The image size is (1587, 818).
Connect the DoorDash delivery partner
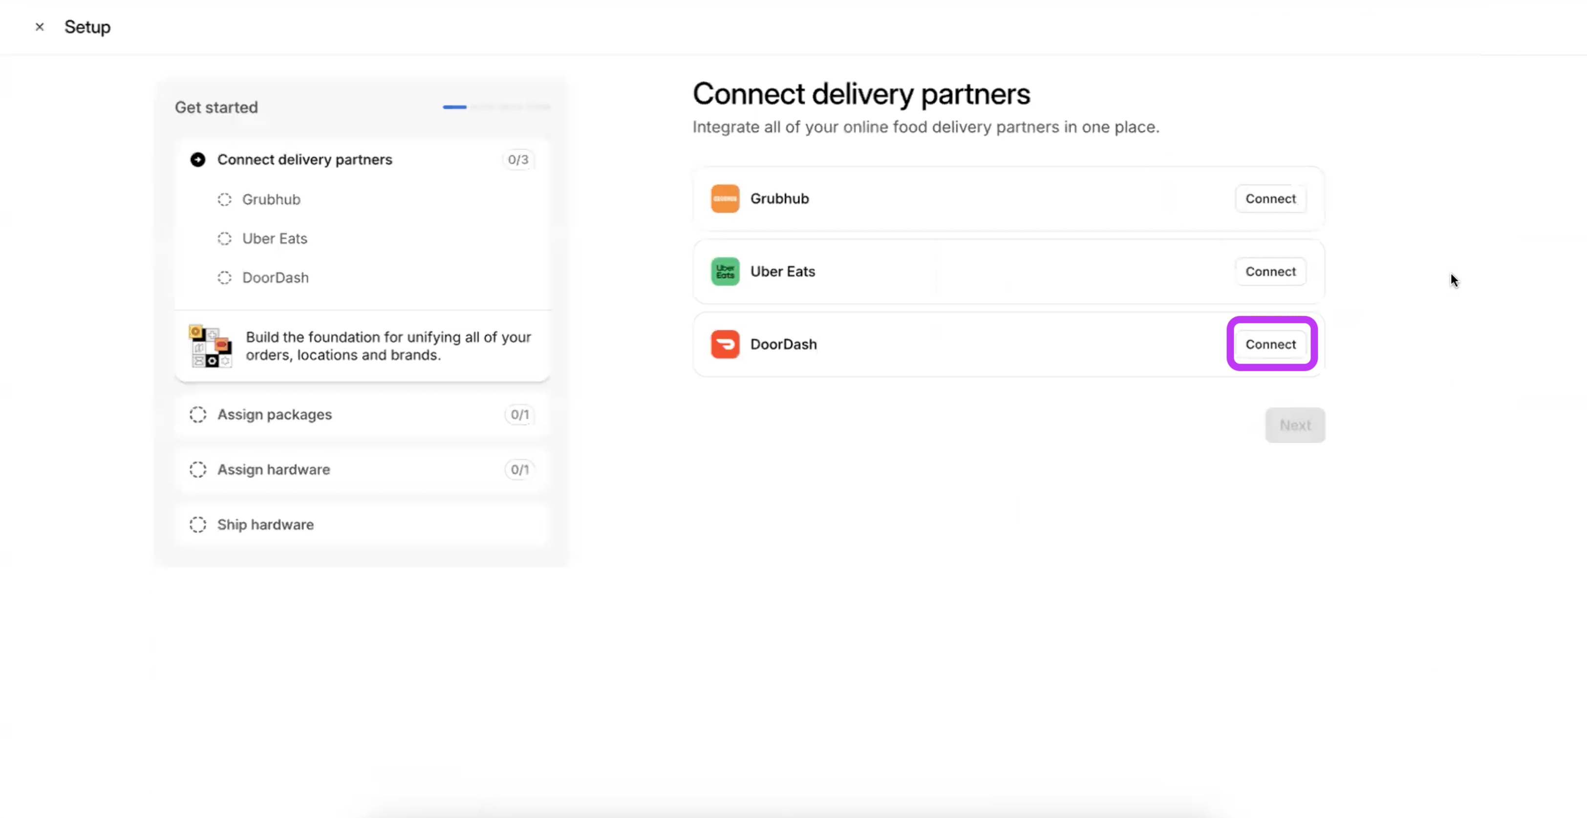point(1270,344)
